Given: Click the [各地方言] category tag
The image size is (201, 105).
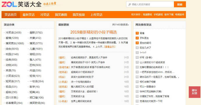Looking at the screenshot, I should [x=64, y=67].
